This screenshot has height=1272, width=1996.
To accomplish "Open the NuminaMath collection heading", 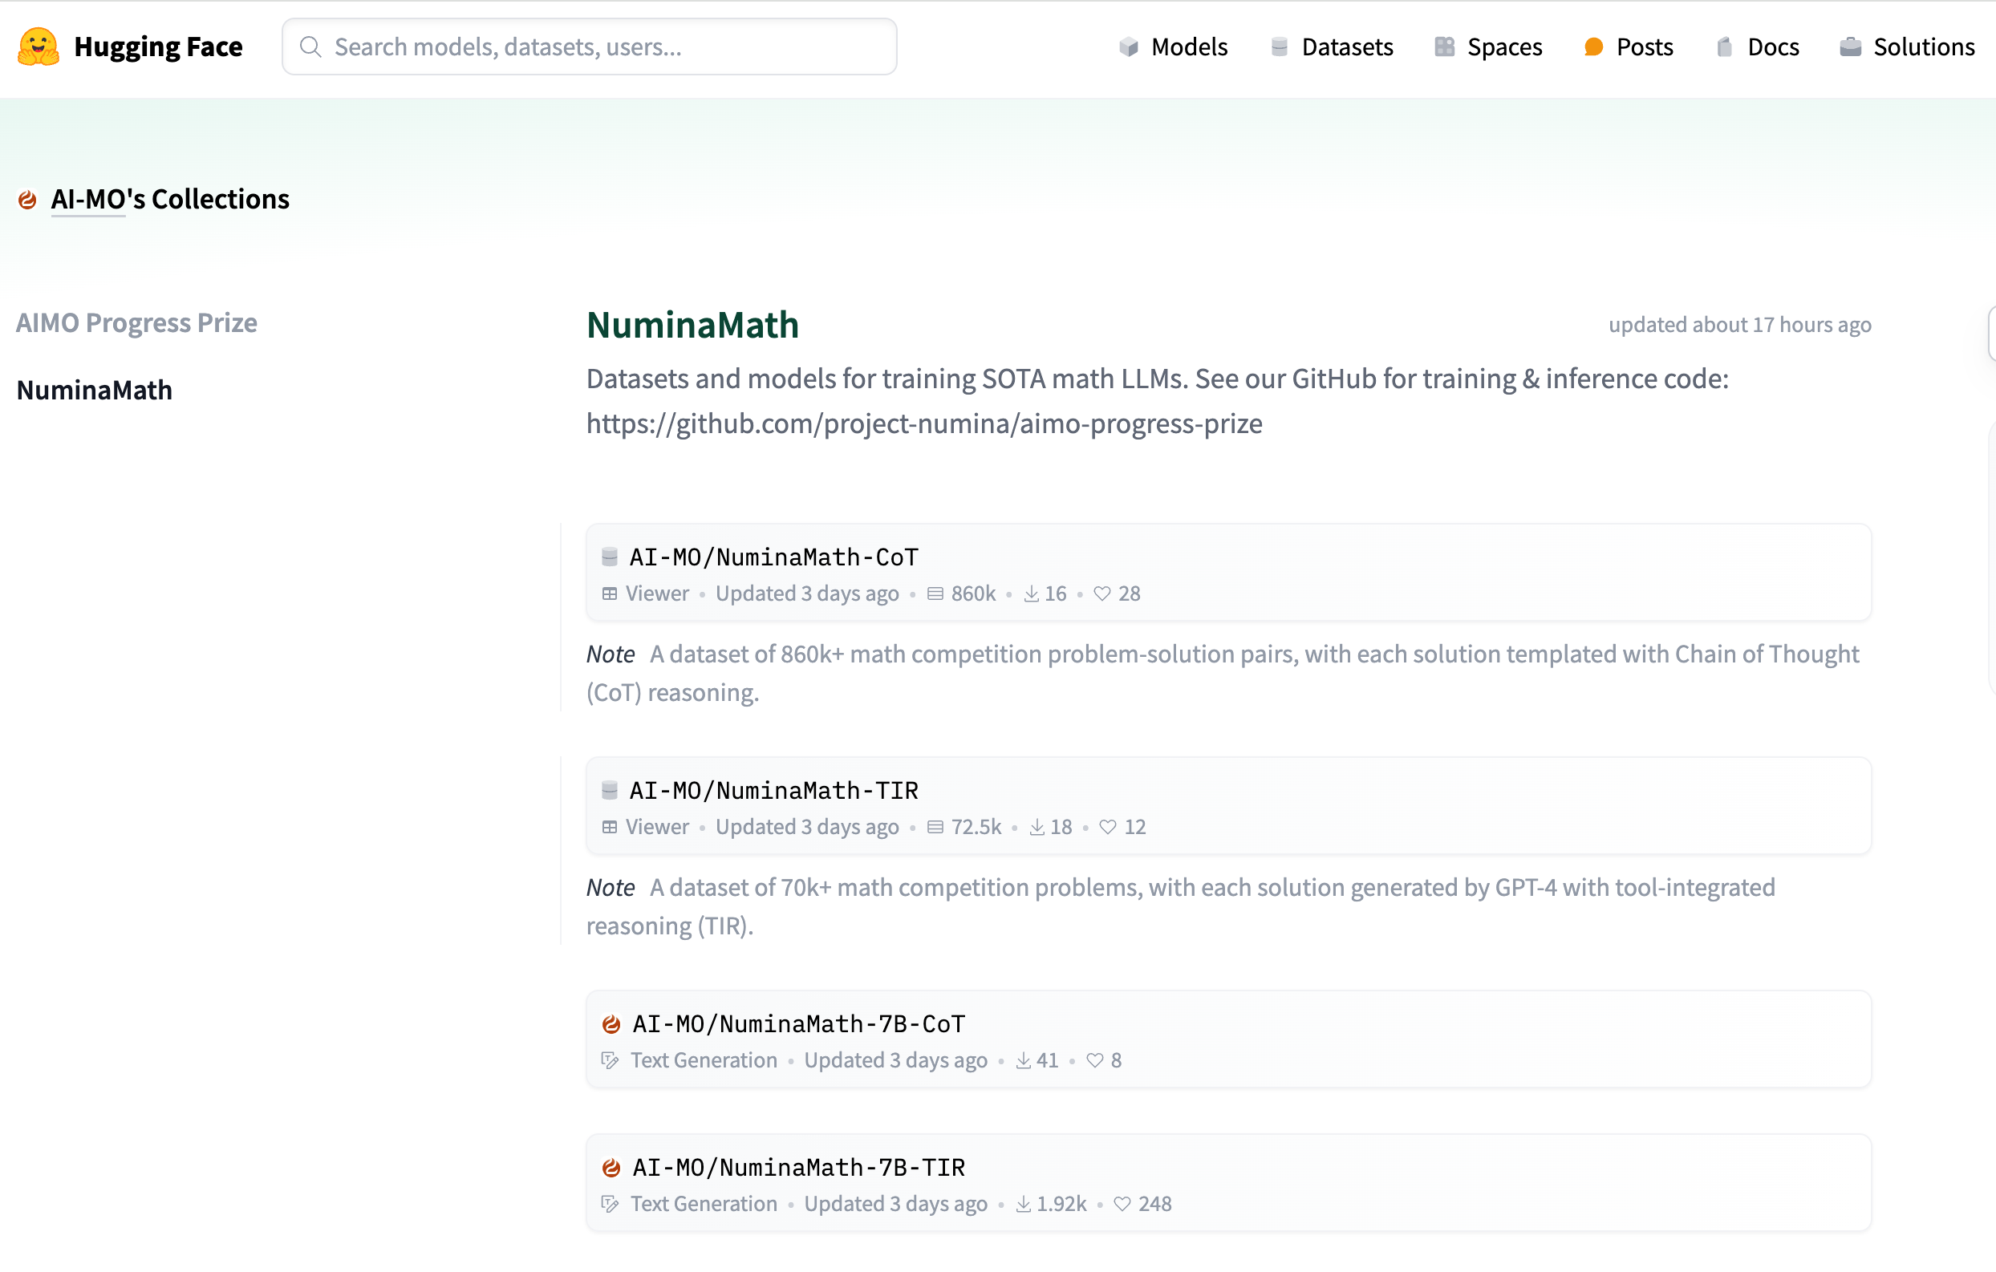I will [x=692, y=325].
